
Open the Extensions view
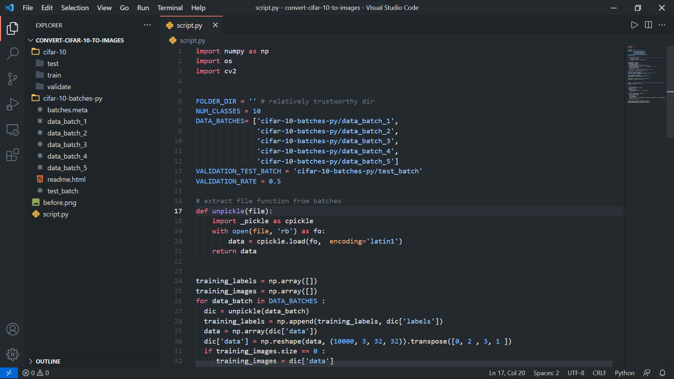coord(13,155)
